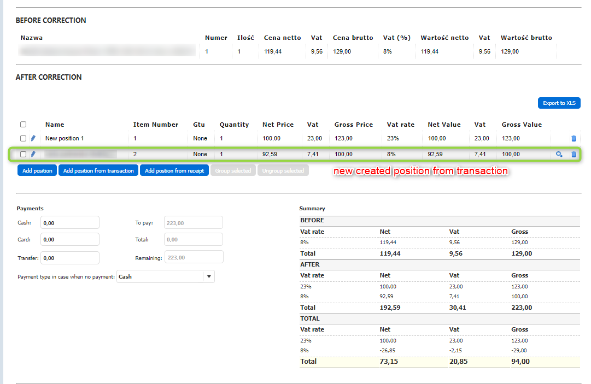Click into the Card amount field
Image resolution: width=591 pixels, height=384 pixels.
pyautogui.click(x=69, y=240)
